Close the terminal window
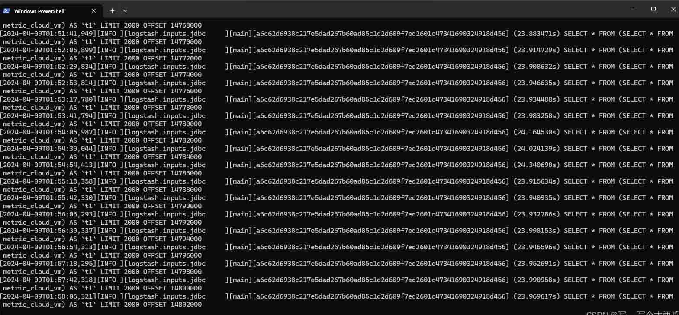 (673, 9)
